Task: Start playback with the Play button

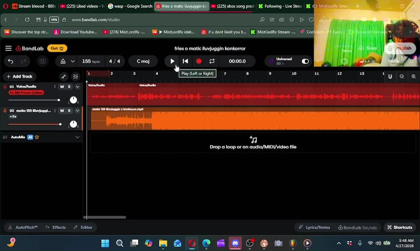Action: pyautogui.click(x=172, y=61)
